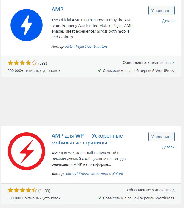
Task: Click the empty fifth star in AMP rating
Action: (34, 63)
